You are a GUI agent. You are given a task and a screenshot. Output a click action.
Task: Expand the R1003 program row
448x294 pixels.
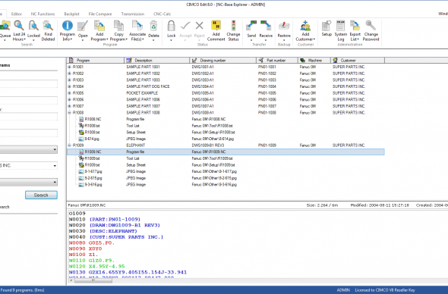click(x=69, y=80)
